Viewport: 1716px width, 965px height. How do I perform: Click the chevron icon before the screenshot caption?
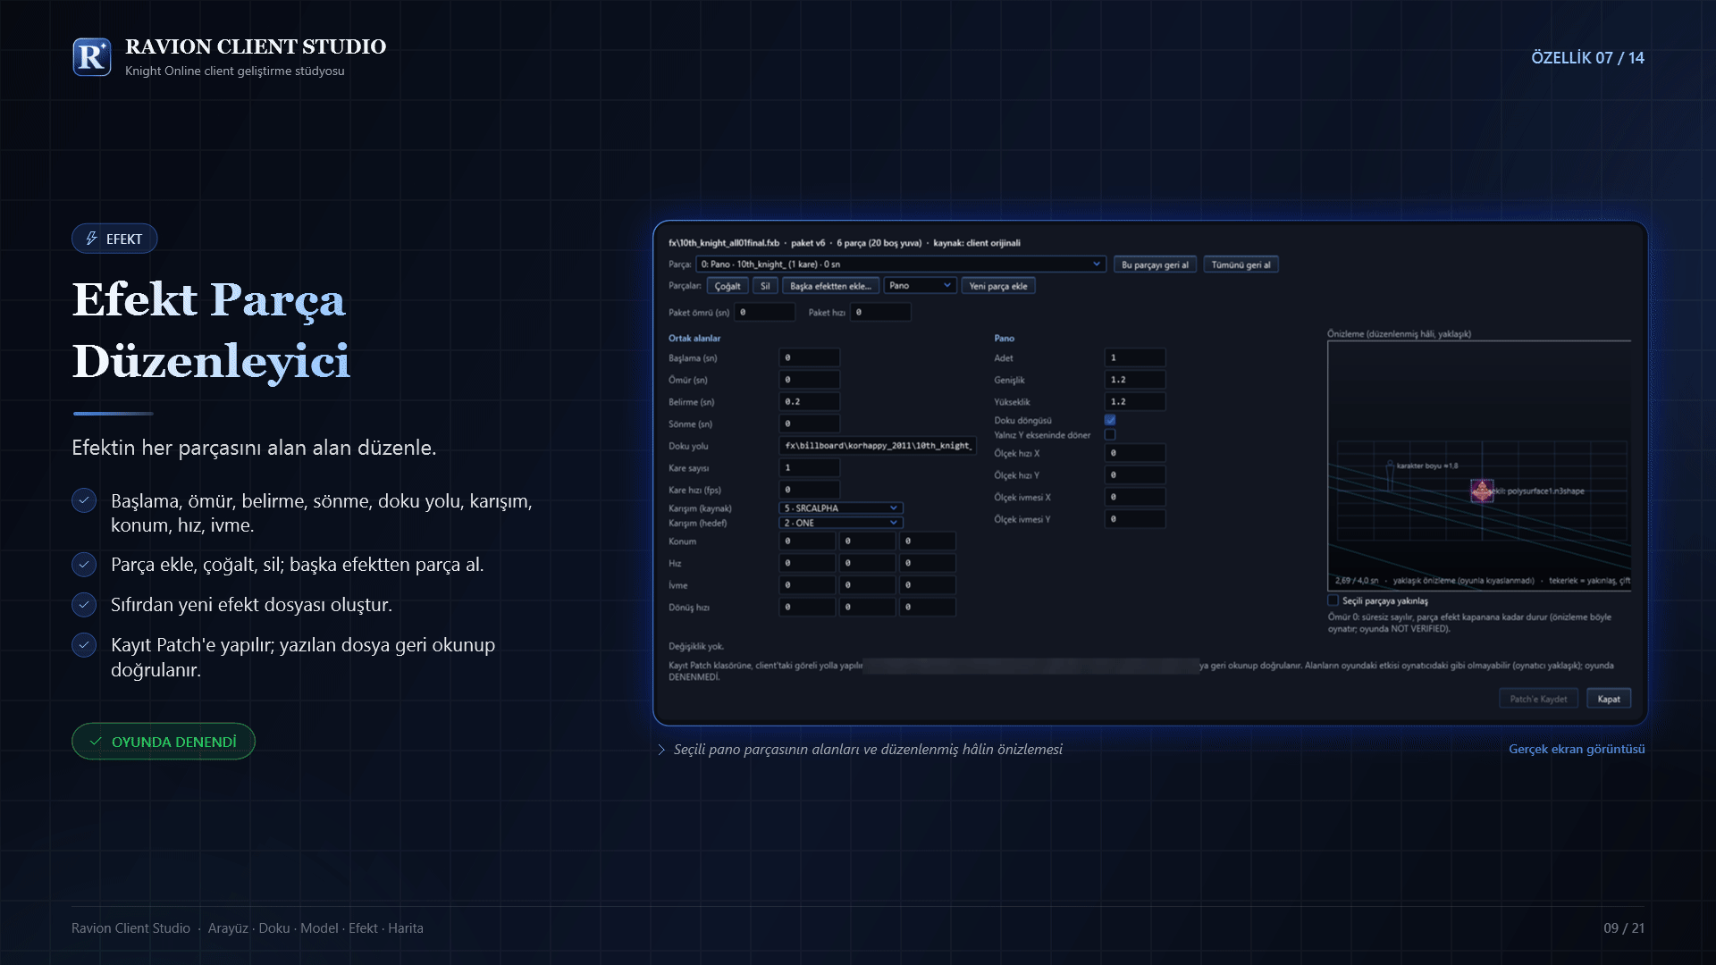point(661,750)
